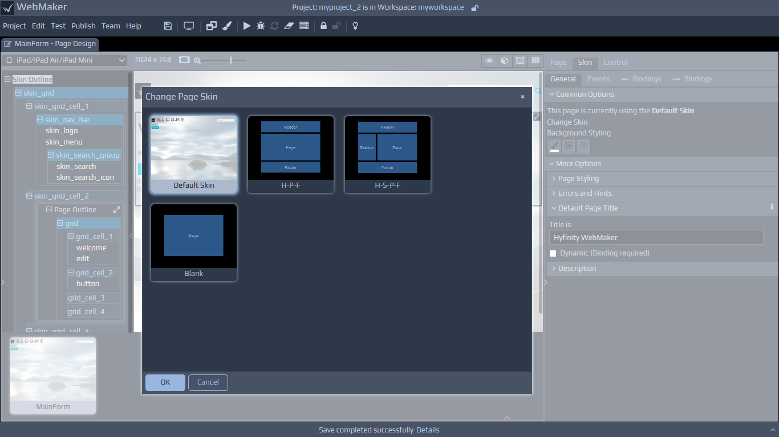The height and width of the screenshot is (437, 779).
Task: Select the paintbrush color background styling icon
Action: [554, 147]
